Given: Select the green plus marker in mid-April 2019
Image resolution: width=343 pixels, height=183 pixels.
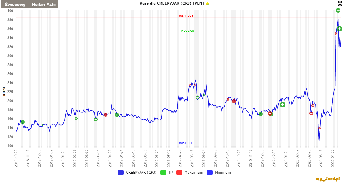Looking at the screenshot, I should (117, 115).
